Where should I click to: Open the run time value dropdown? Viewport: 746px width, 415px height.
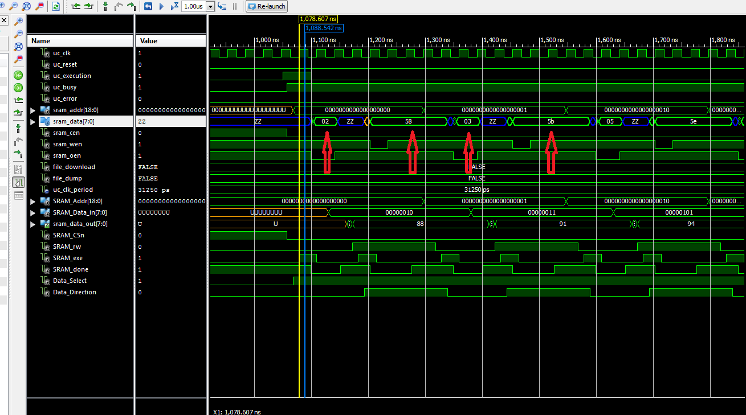click(x=210, y=6)
